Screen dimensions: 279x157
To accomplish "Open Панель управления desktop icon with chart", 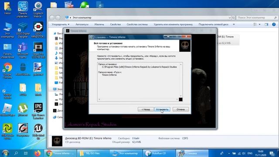I will [7, 51].
